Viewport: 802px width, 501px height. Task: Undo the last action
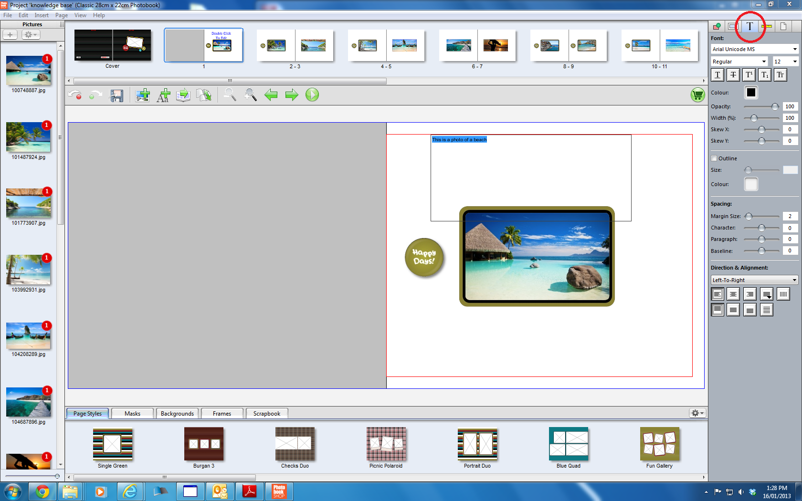(x=74, y=95)
